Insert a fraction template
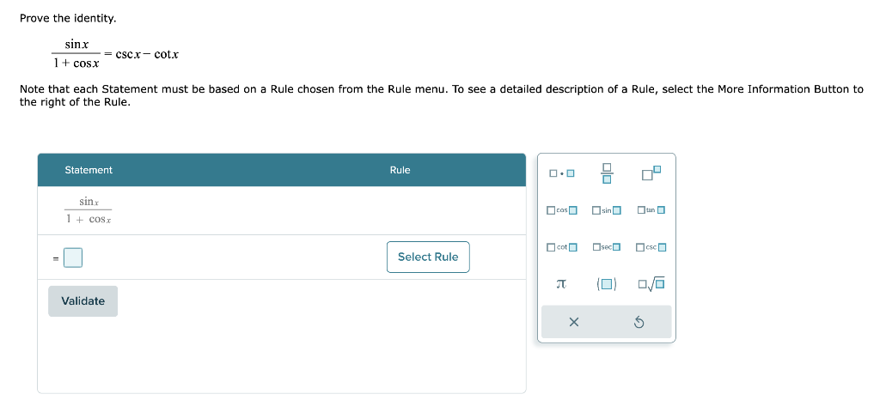This screenshot has height=400, width=880. [x=607, y=173]
